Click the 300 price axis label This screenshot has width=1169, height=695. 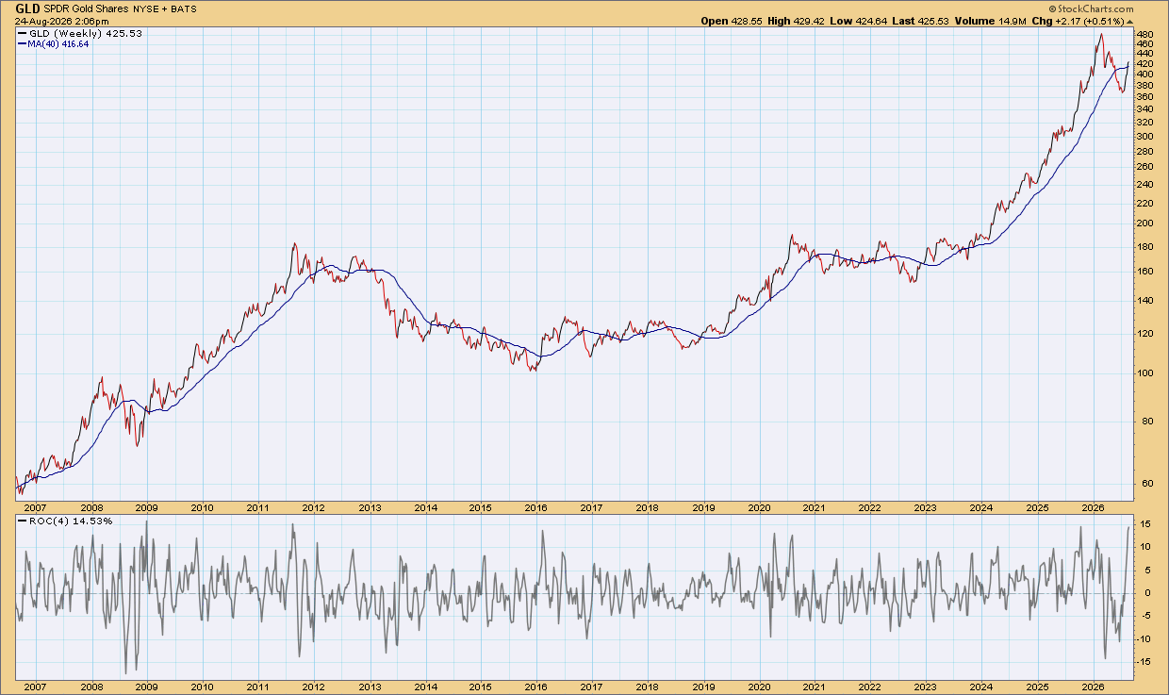coord(1146,136)
